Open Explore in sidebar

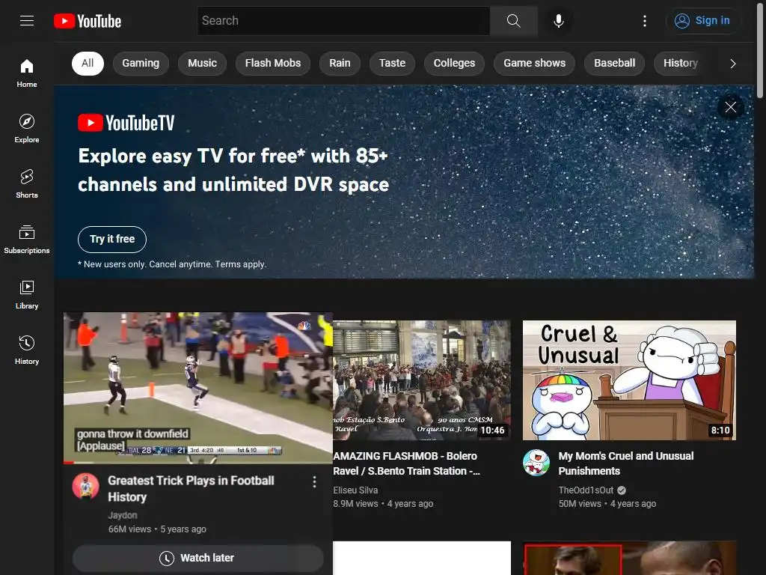tap(27, 129)
